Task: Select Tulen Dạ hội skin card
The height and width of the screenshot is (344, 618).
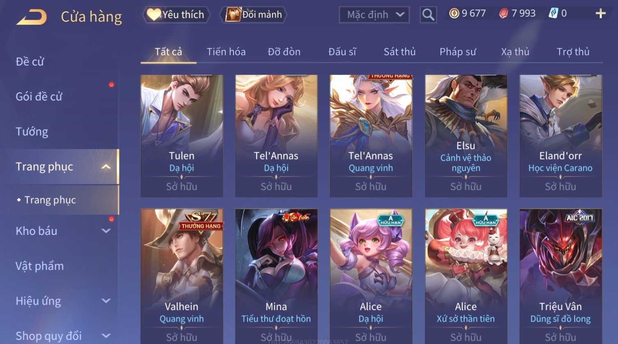Action: click(x=182, y=136)
